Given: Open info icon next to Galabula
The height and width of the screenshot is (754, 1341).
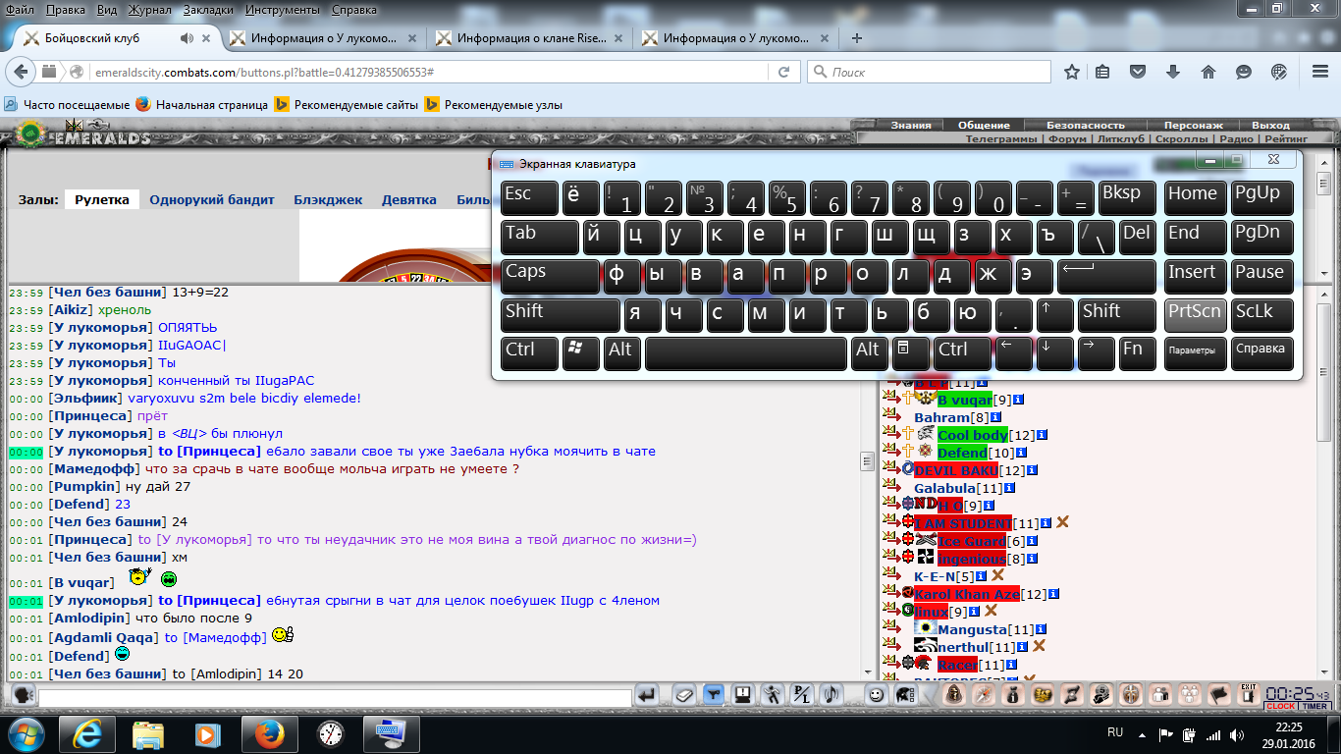Looking at the screenshot, I should (1009, 488).
